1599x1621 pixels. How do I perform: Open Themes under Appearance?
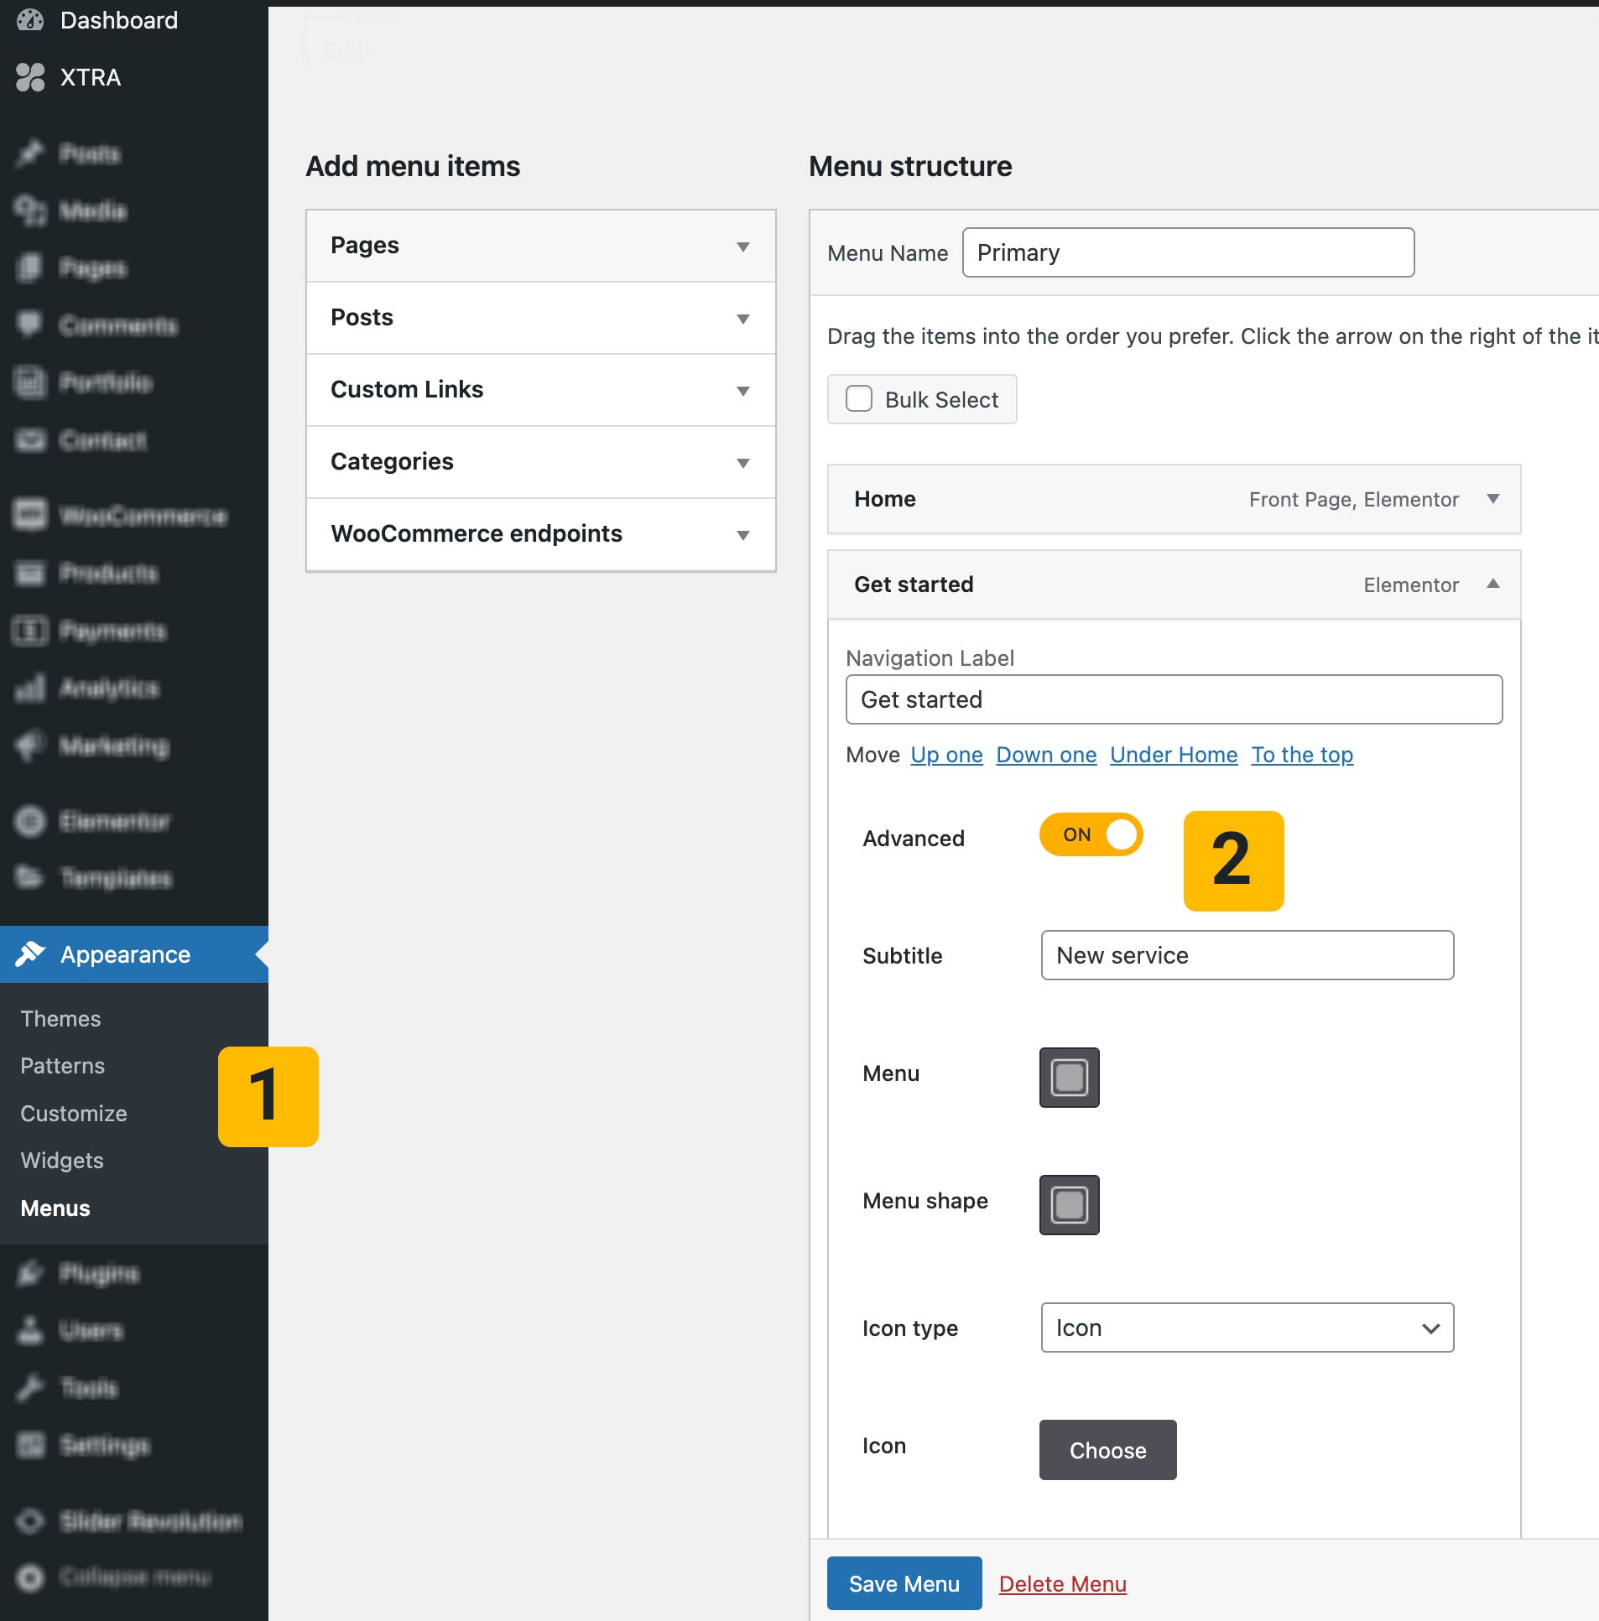tap(60, 1019)
